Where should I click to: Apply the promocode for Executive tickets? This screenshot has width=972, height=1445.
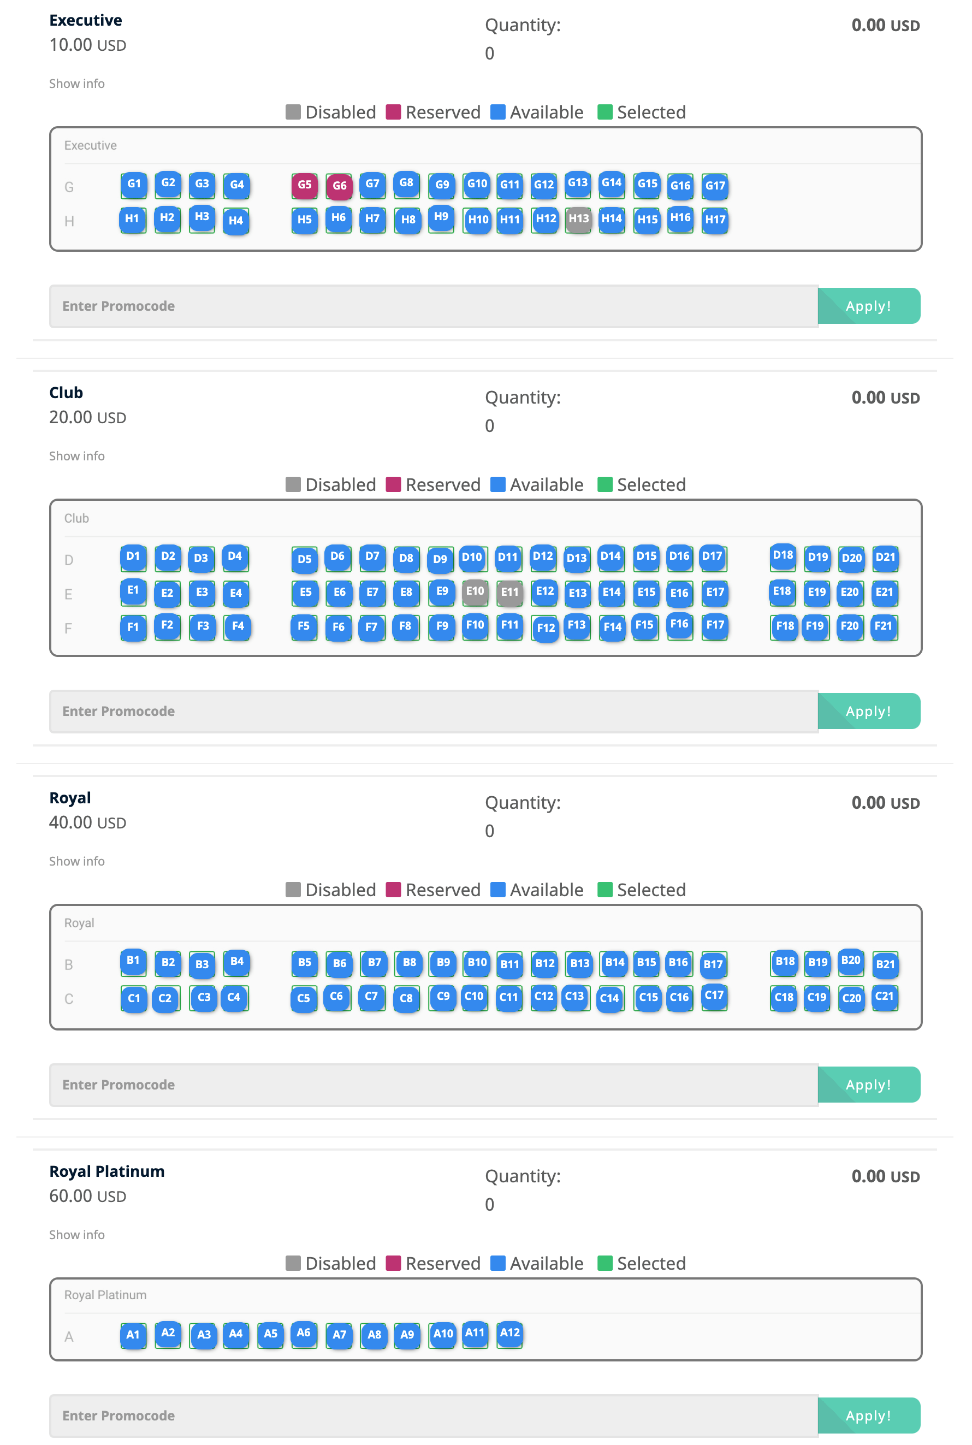coord(868,306)
